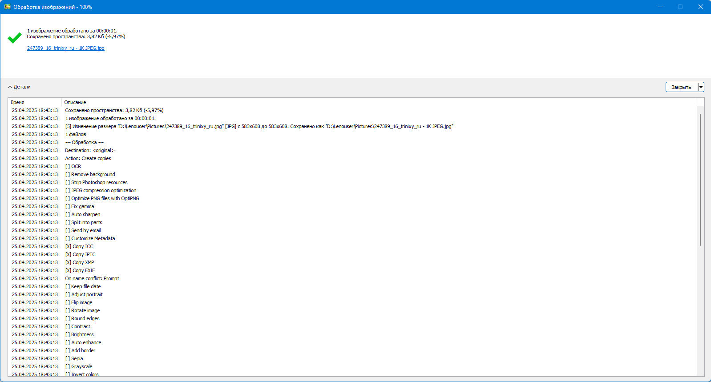Select the 'On name conflict: Prompt' log entry
The height and width of the screenshot is (382, 711).
(x=352, y=278)
